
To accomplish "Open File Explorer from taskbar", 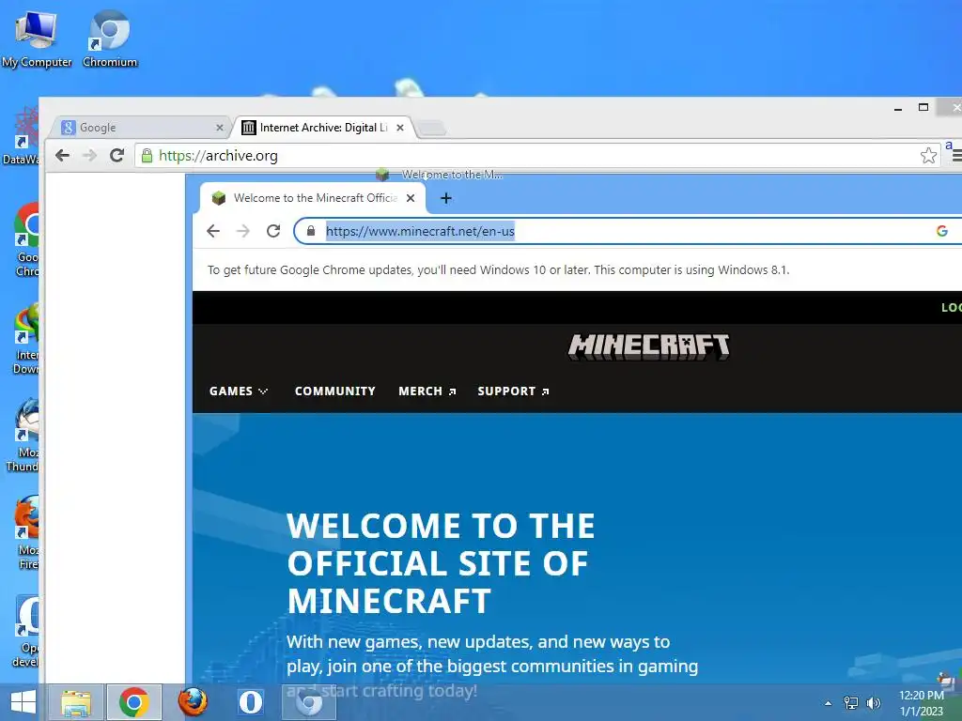I will click(x=76, y=702).
